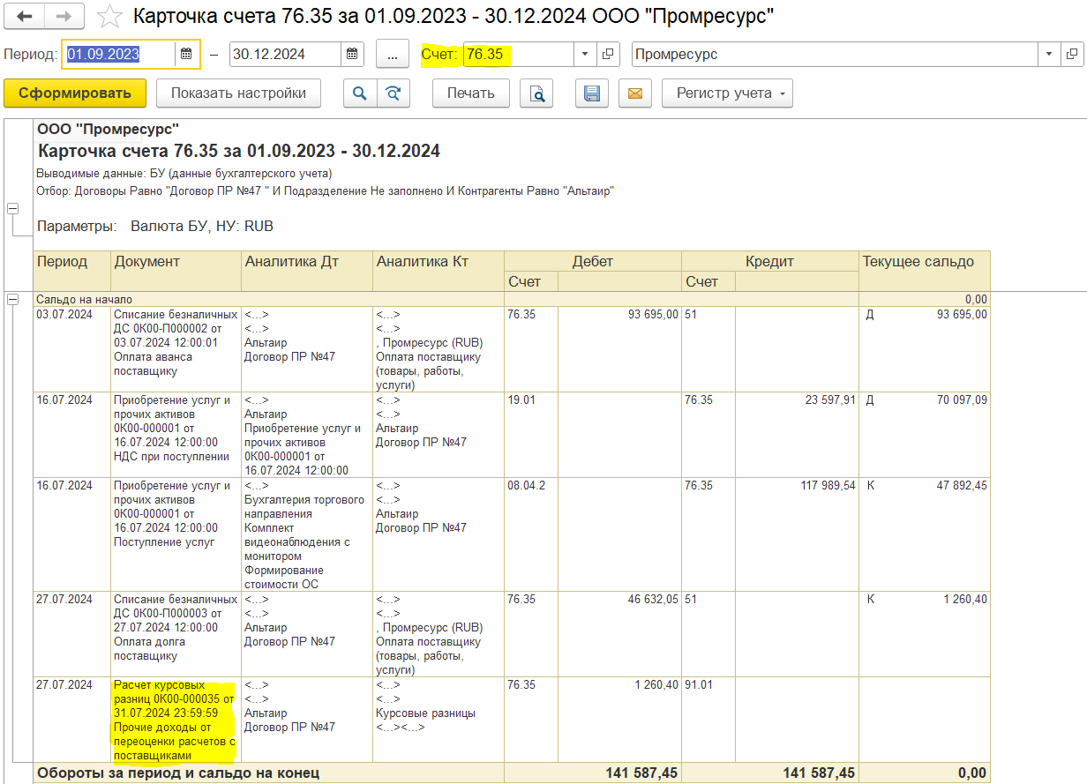Screen dimensions: 1087x784
Task: Click the Сформировать button
Action: tap(75, 93)
